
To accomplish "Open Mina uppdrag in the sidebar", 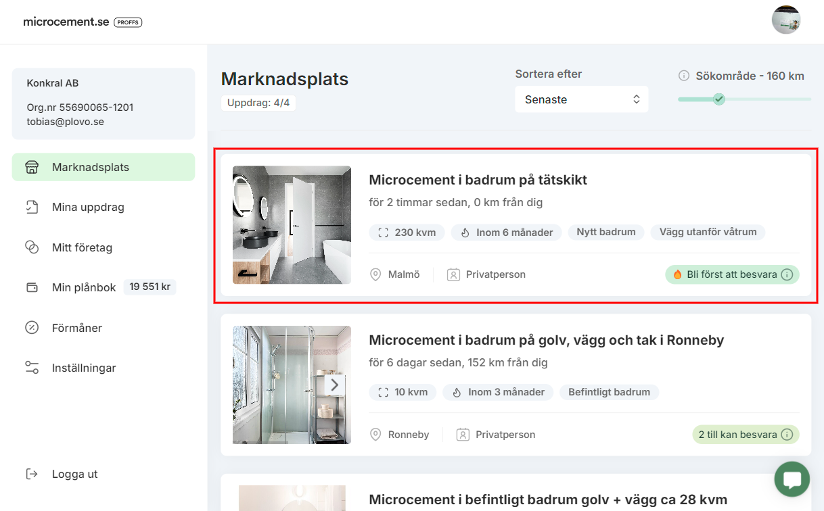I will click(104, 207).
